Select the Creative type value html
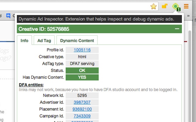196x122 pixels. click(x=82, y=57)
